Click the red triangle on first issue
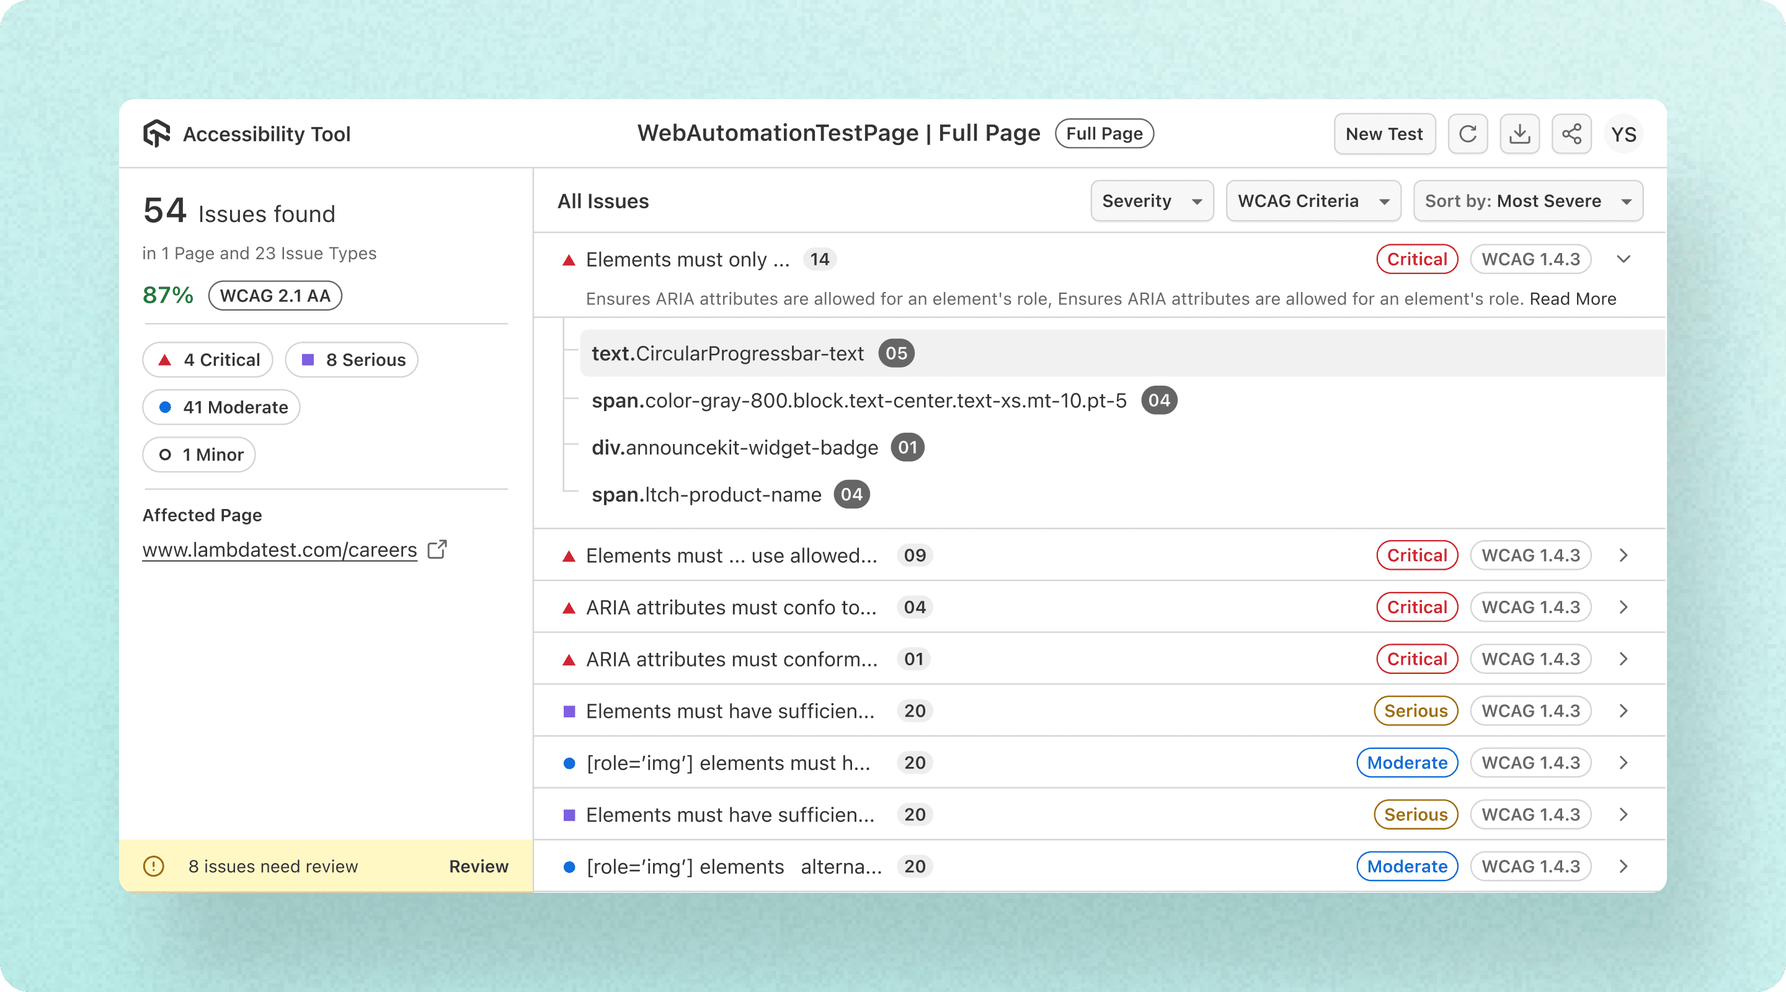Image resolution: width=1786 pixels, height=992 pixels. click(x=569, y=260)
